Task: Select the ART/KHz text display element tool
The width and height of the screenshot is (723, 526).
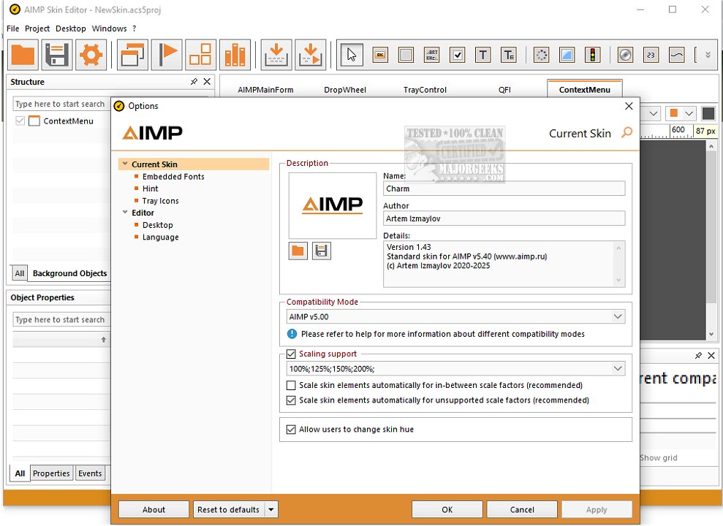Action: (431, 56)
